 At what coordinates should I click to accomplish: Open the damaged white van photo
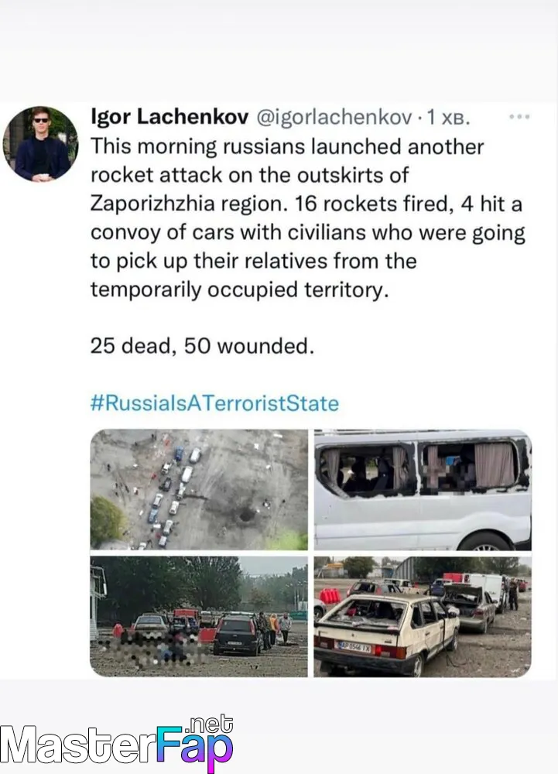[423, 490]
